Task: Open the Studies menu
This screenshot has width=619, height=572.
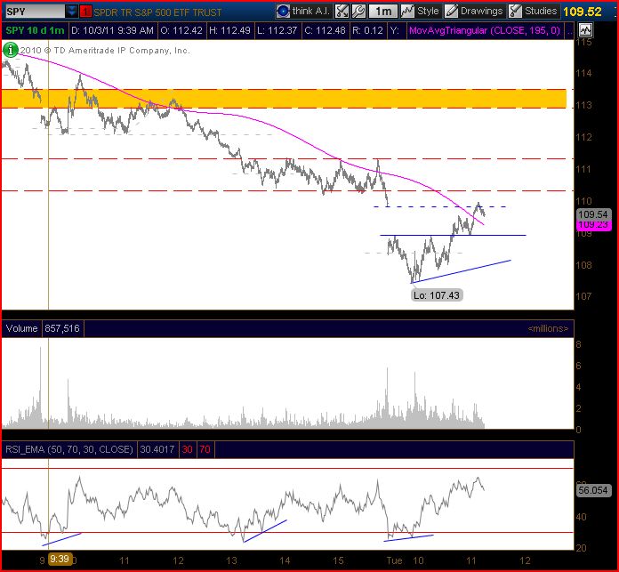Action: (x=533, y=11)
